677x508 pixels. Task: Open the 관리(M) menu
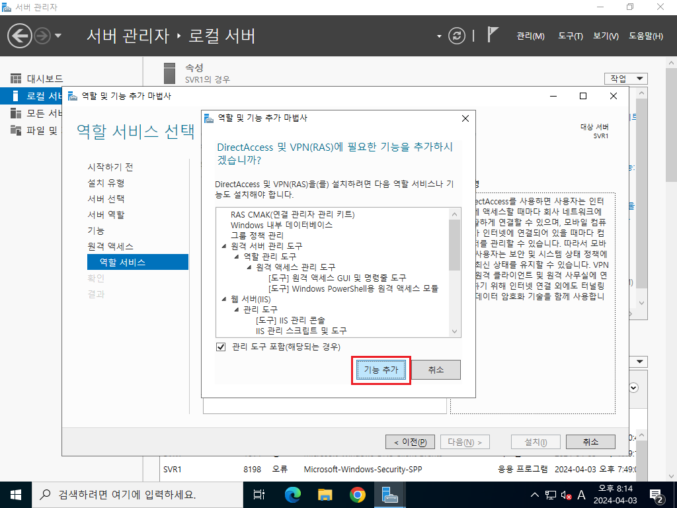click(531, 36)
